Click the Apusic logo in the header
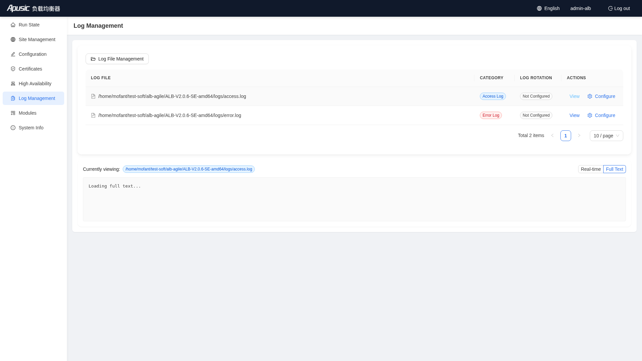Viewport: 642px width, 361px height. 33,8
